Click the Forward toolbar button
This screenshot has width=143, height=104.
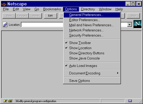pyautogui.click(x=22, y=16)
